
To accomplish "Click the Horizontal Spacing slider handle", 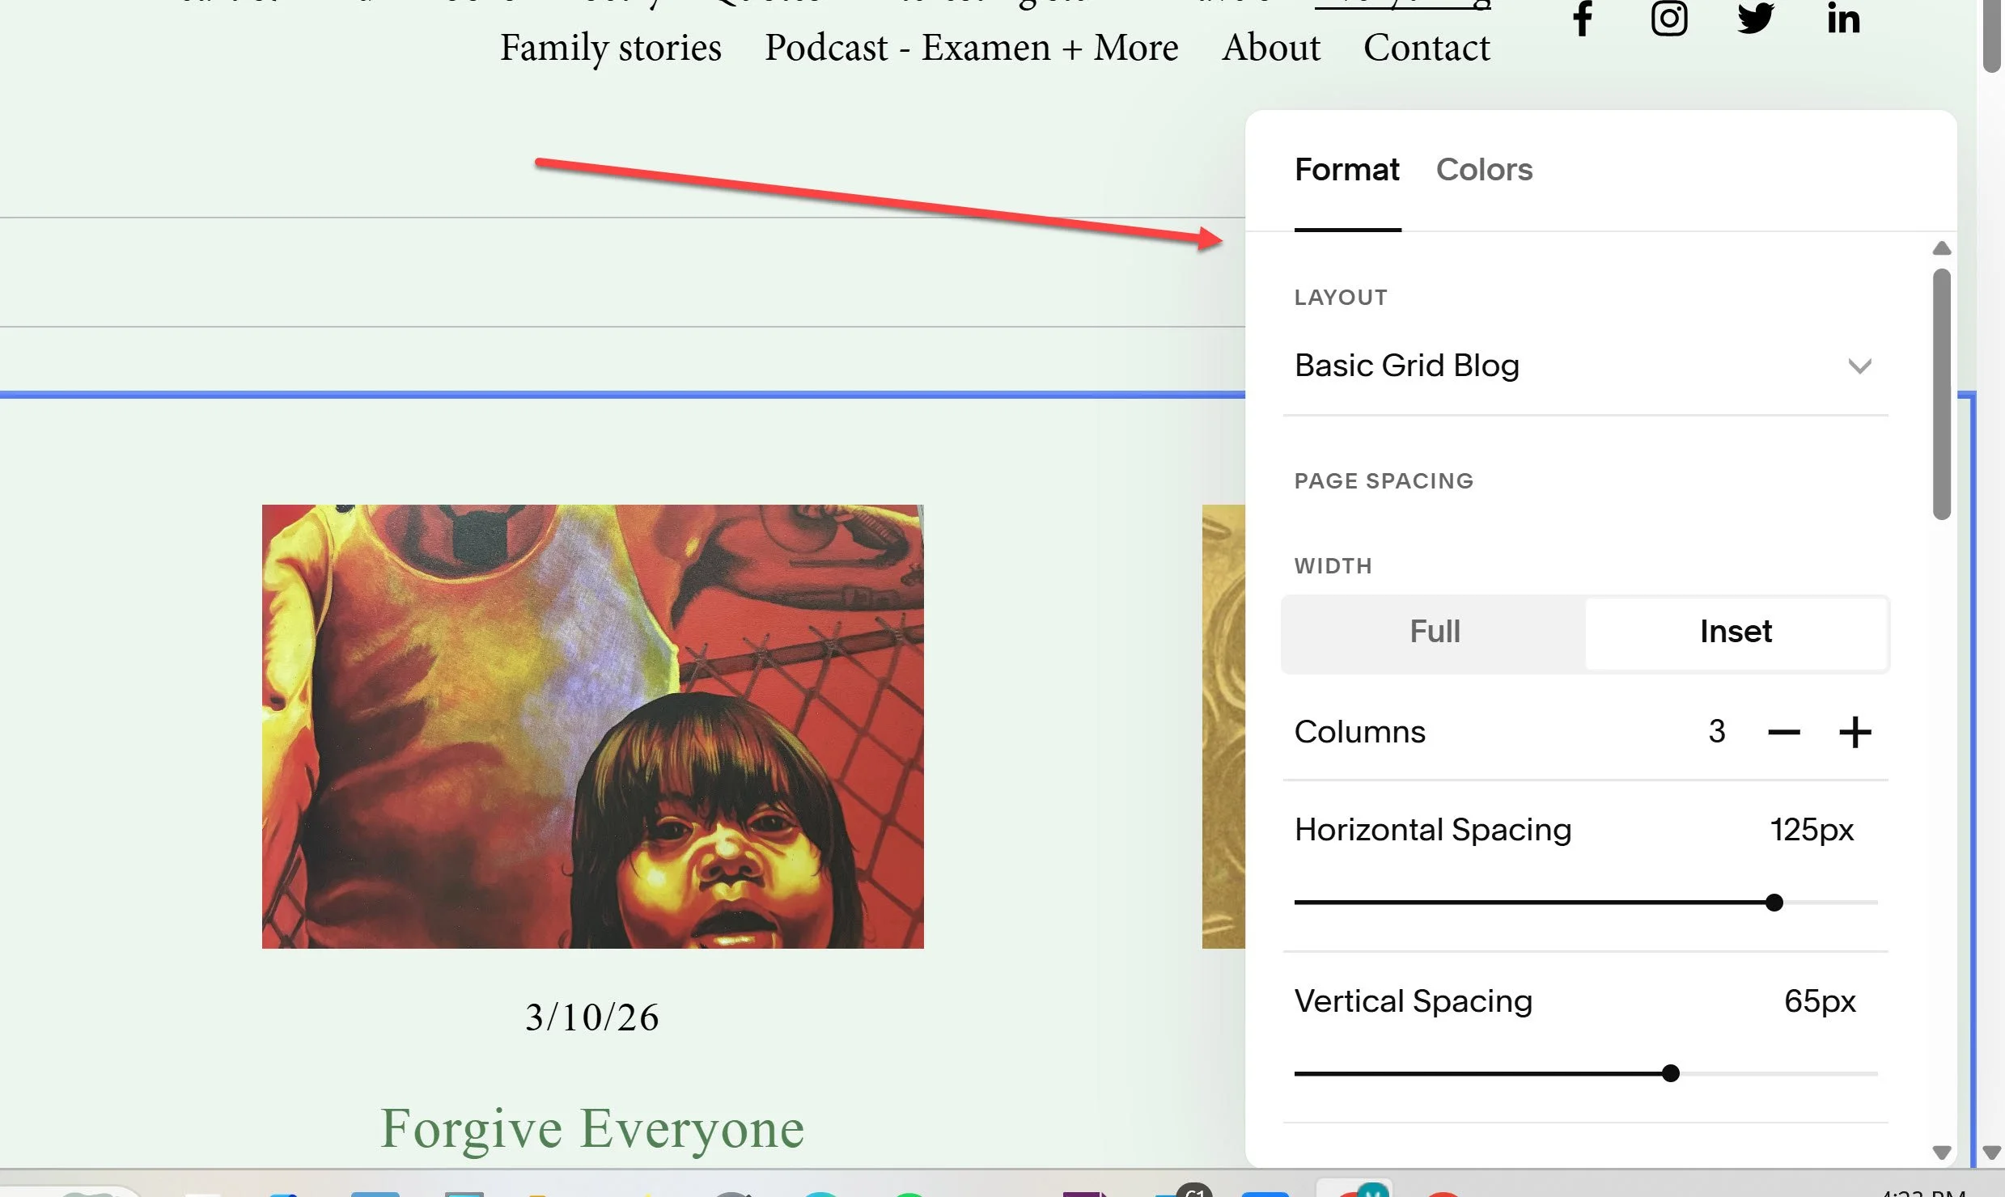I will coord(1774,903).
